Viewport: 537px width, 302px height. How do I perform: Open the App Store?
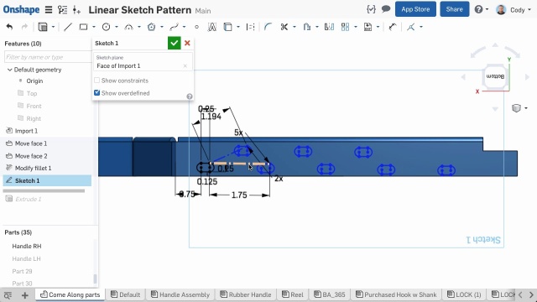[415, 9]
